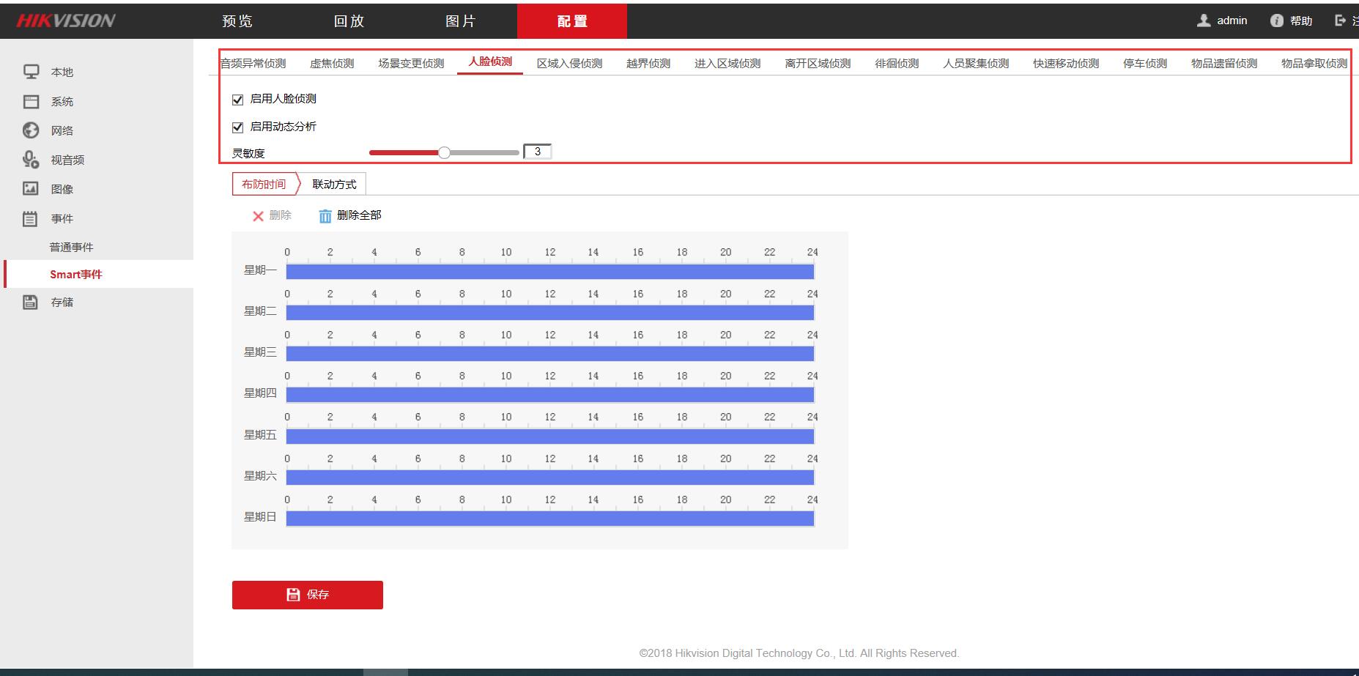Click the Storage (存储) disk icon
The width and height of the screenshot is (1359, 676).
tap(31, 302)
